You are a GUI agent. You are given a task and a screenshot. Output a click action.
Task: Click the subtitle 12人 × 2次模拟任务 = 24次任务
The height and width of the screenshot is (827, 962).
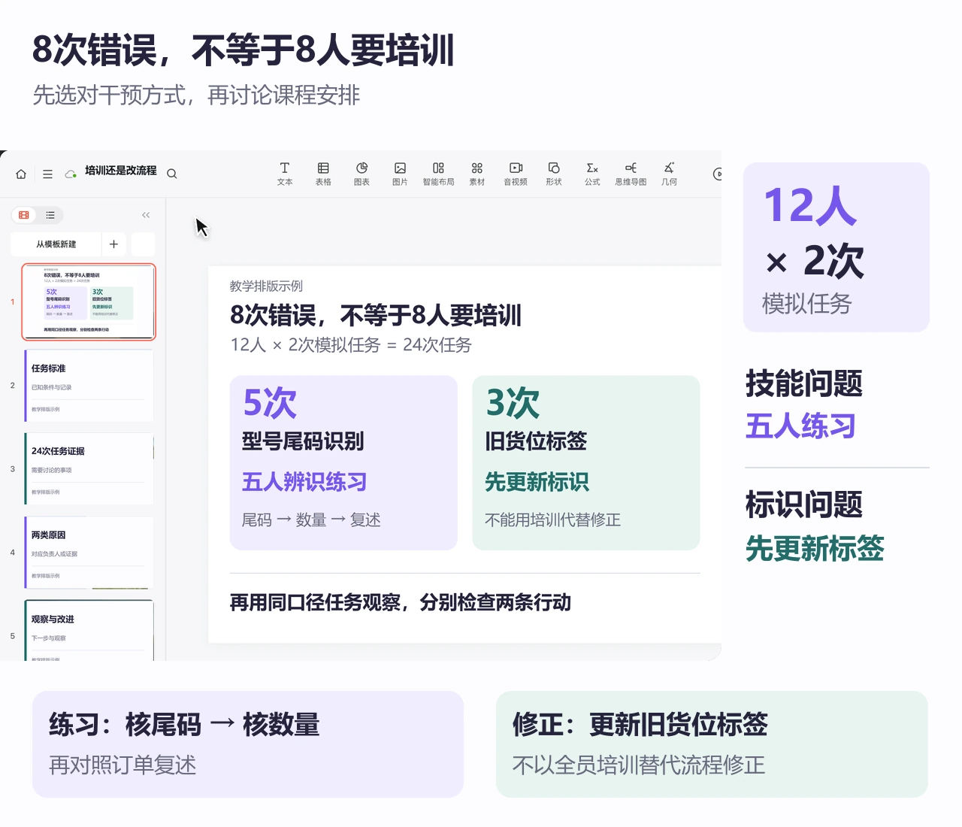tap(350, 345)
